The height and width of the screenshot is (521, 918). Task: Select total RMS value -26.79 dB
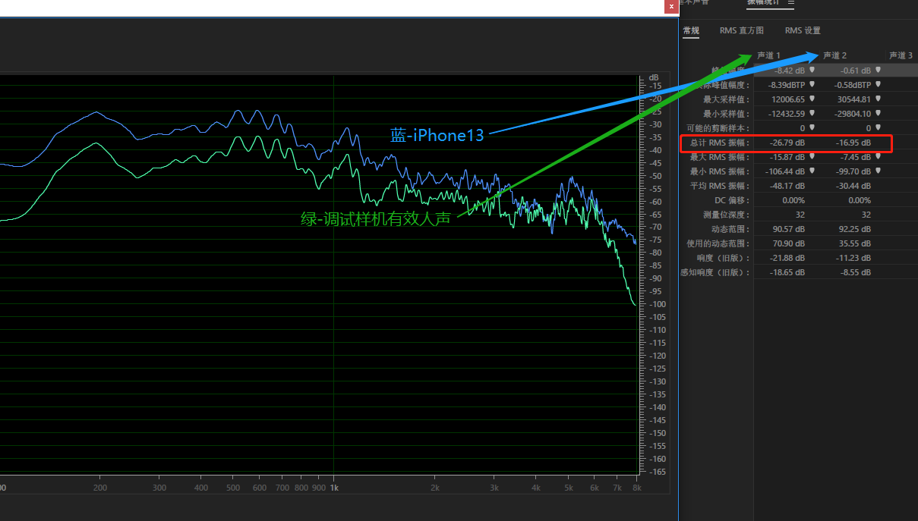pos(787,143)
